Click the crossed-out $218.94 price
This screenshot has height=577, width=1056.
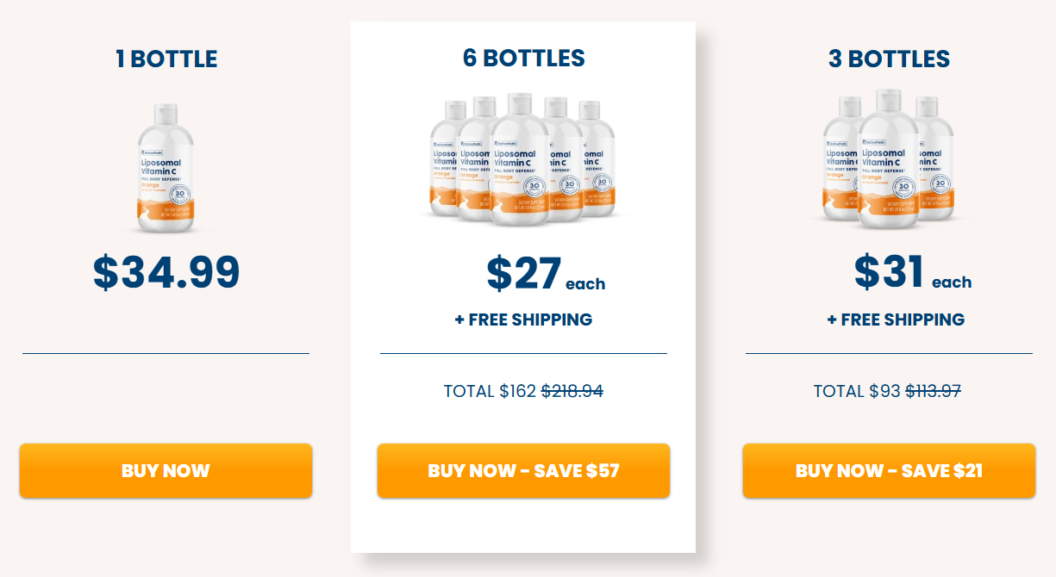coord(573,391)
